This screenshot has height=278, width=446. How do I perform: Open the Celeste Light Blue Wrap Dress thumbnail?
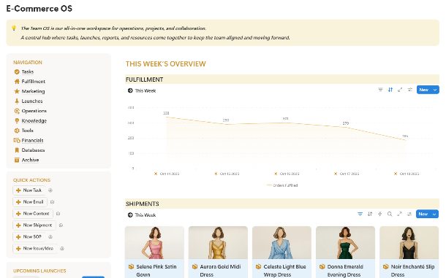coord(282,242)
